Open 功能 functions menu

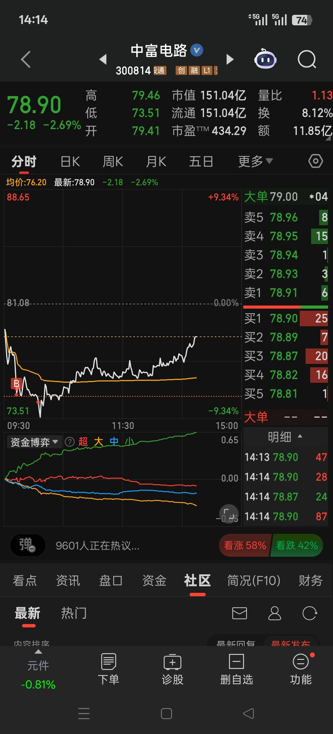click(x=301, y=669)
